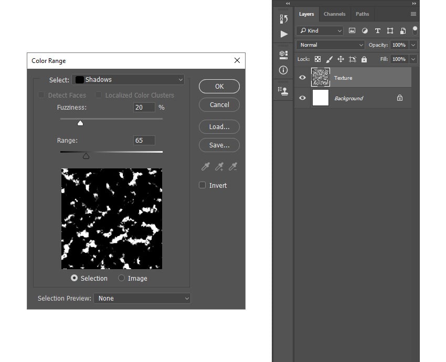446x362 pixels.
Task: Switch to the Channels tab
Action: pyautogui.click(x=334, y=14)
